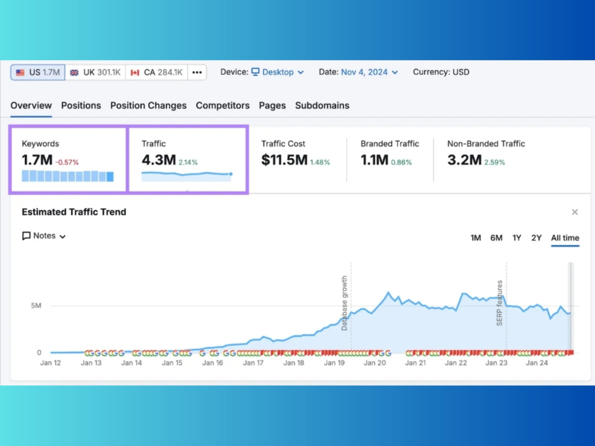Click the Canada flag icon

[x=134, y=73]
